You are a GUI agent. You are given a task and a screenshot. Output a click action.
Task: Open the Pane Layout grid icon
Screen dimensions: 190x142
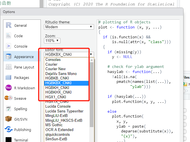(x=9, y=67)
